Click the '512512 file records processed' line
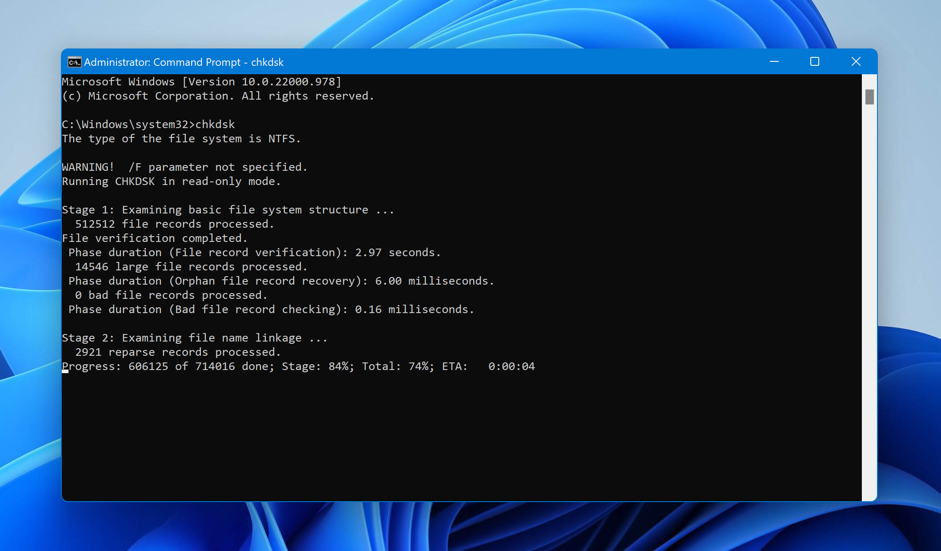The width and height of the screenshot is (941, 551). (x=174, y=224)
